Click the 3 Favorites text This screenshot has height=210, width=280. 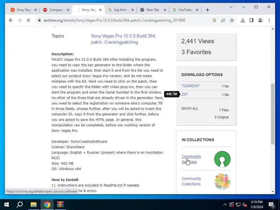pyautogui.click(x=196, y=52)
